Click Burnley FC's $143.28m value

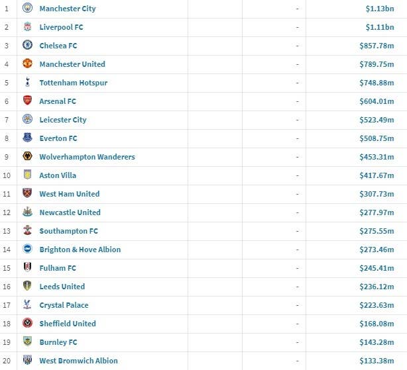click(x=377, y=342)
